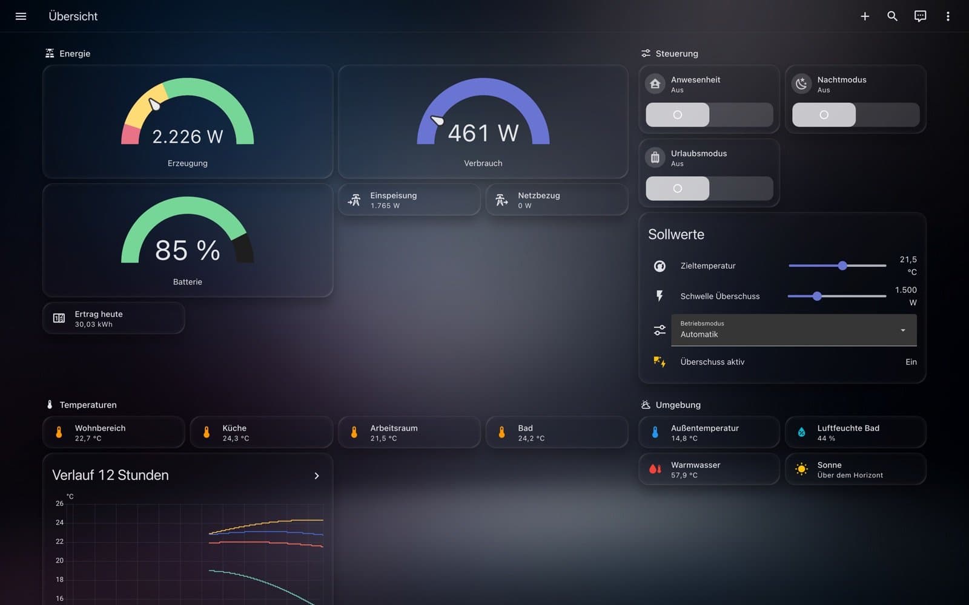Click the Energie section header icon
Viewport: 969px width, 605px height.
pos(50,53)
